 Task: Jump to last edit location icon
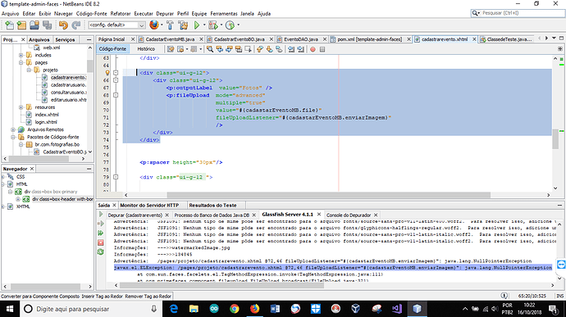coord(171,49)
